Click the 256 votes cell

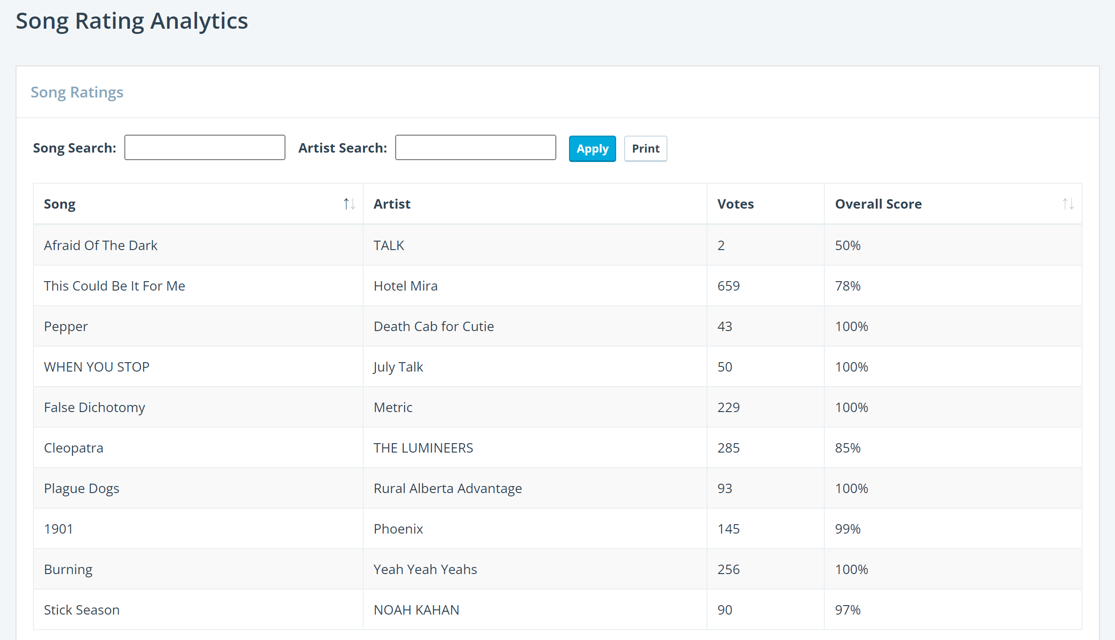point(765,569)
